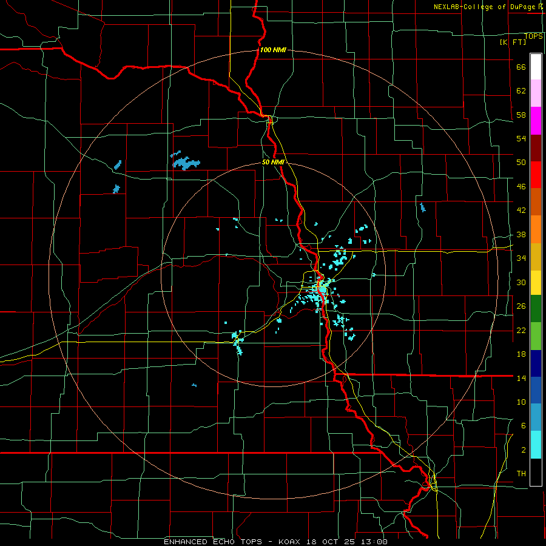
Task: Click the white swatch in the tops legend
Action: pos(536,67)
